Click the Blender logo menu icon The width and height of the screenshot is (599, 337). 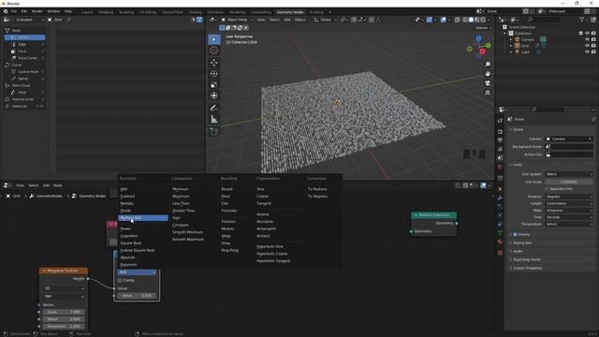tap(6, 11)
